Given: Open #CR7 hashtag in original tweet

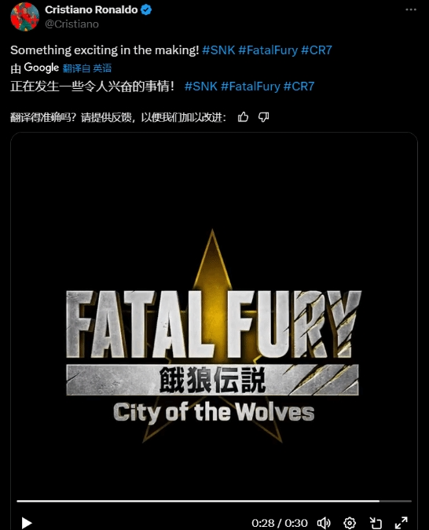Looking at the screenshot, I should (317, 50).
